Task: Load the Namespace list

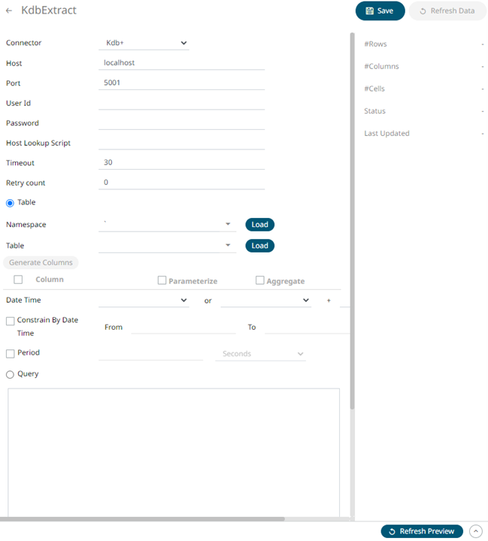Action: pos(259,225)
